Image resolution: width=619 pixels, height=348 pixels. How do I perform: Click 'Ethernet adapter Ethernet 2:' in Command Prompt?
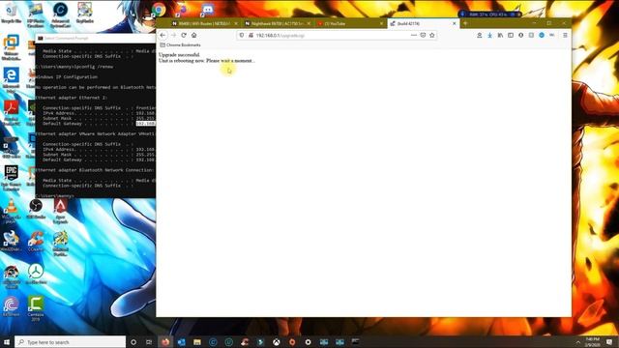[x=72, y=98]
